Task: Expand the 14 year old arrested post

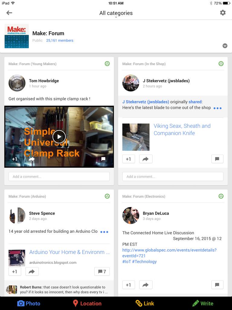Action: coord(104,232)
